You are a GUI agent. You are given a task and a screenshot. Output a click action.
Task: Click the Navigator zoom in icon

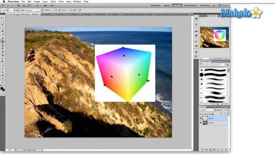[226, 59]
